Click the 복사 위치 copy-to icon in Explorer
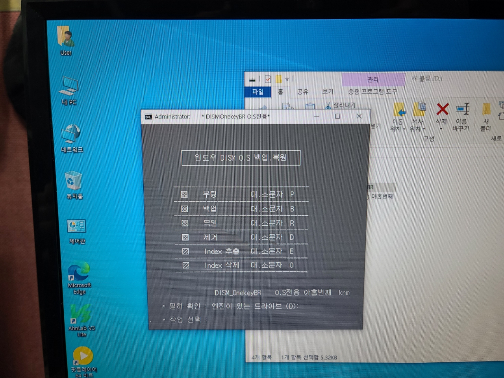The width and height of the screenshot is (504, 378). point(419,109)
